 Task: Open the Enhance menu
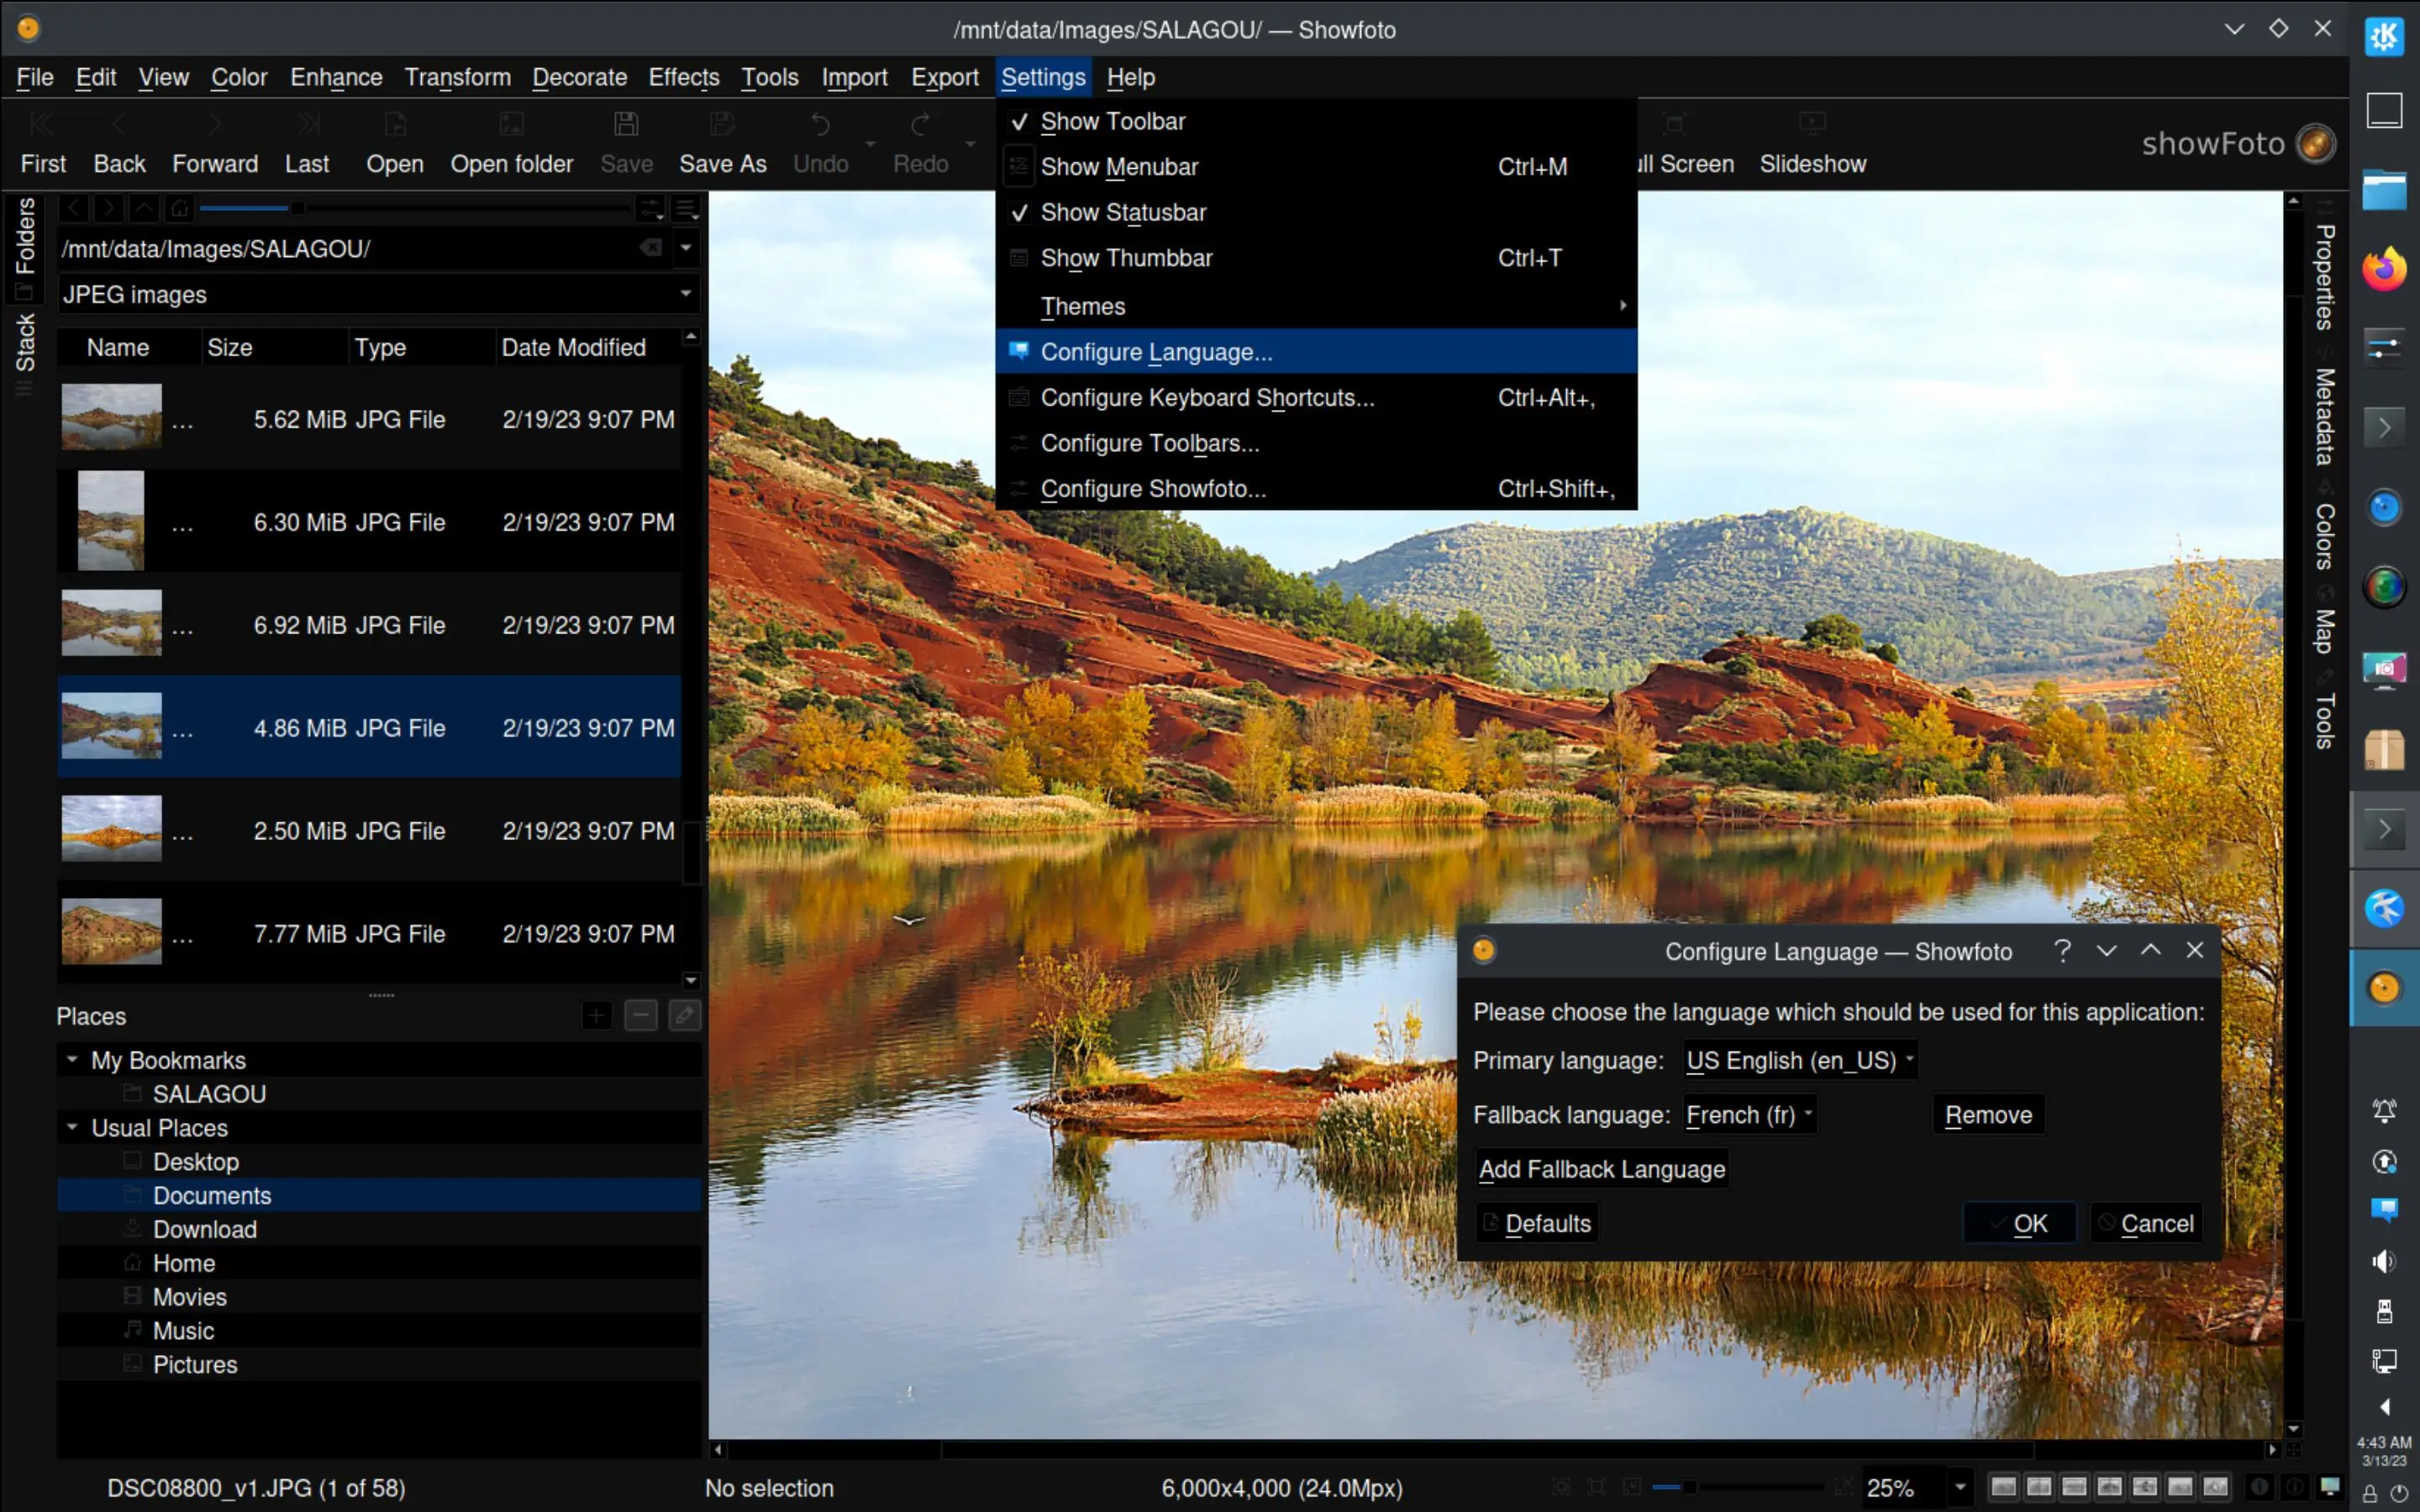click(336, 77)
